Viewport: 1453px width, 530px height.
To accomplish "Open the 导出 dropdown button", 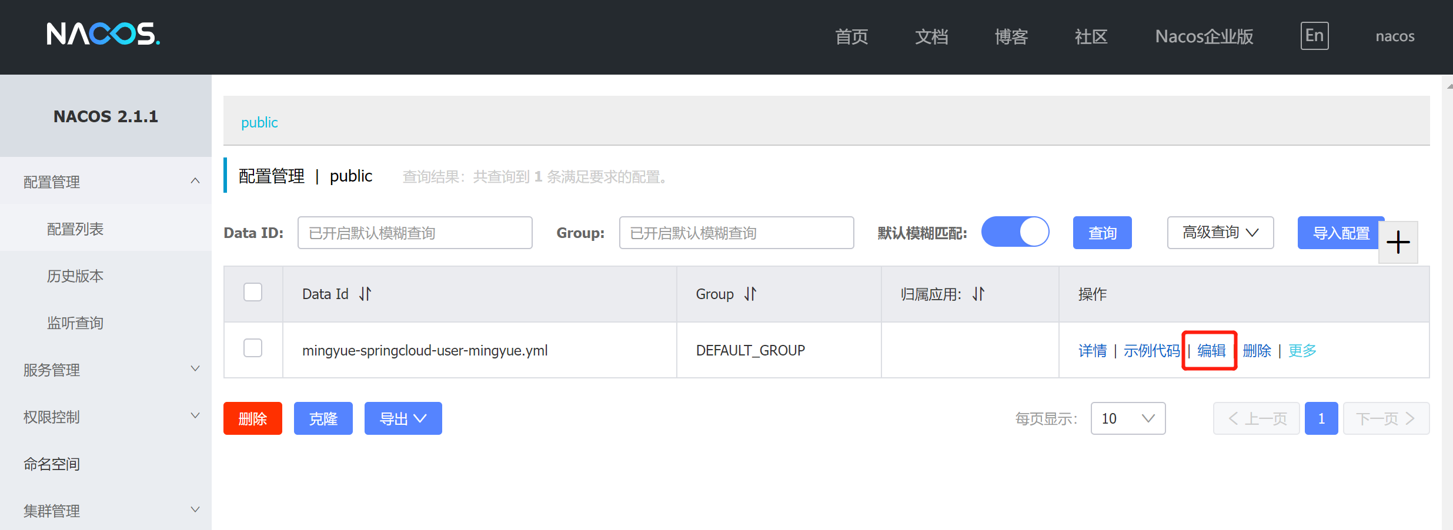I will (x=403, y=418).
